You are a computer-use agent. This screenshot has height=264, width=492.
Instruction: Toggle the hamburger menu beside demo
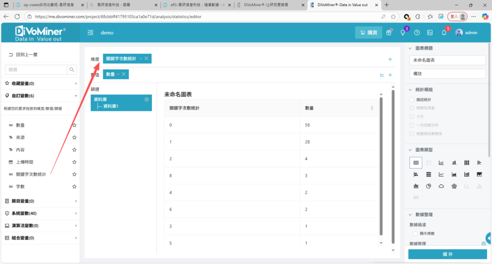(90, 33)
